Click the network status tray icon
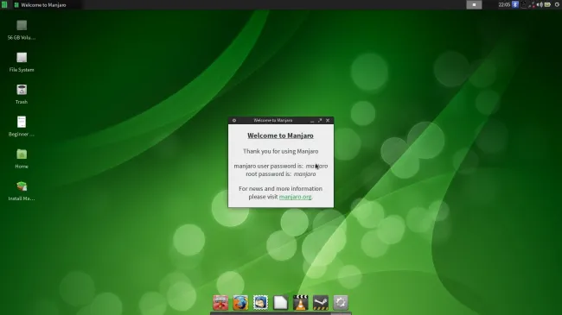This screenshot has height=315, width=562. [x=532, y=4]
